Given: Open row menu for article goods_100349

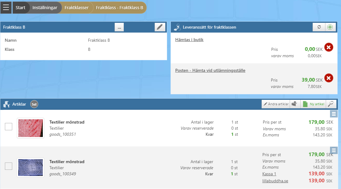Looking at the screenshot, I should tap(334, 150).
